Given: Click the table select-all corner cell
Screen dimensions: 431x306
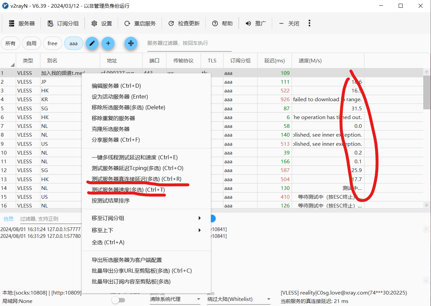Looking at the screenshot, I should coord(8,61).
